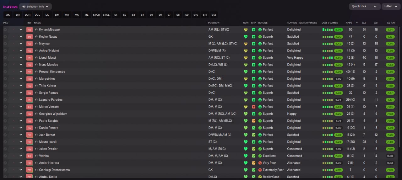
Task: Click Neymar's 7.74 average rating pill
Action: click(390, 44)
